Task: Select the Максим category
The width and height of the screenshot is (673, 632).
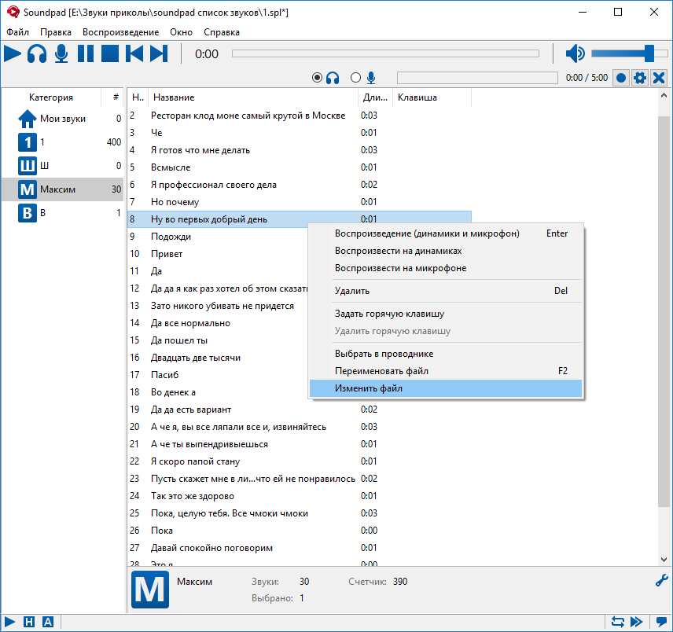Action: 63,189
